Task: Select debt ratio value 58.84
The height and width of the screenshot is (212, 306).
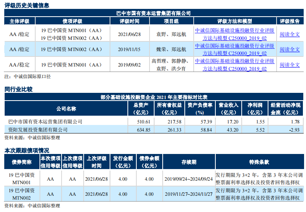Action: tap(206, 130)
